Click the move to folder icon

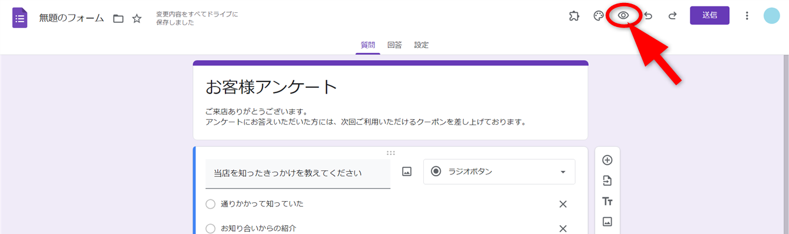[x=118, y=19]
